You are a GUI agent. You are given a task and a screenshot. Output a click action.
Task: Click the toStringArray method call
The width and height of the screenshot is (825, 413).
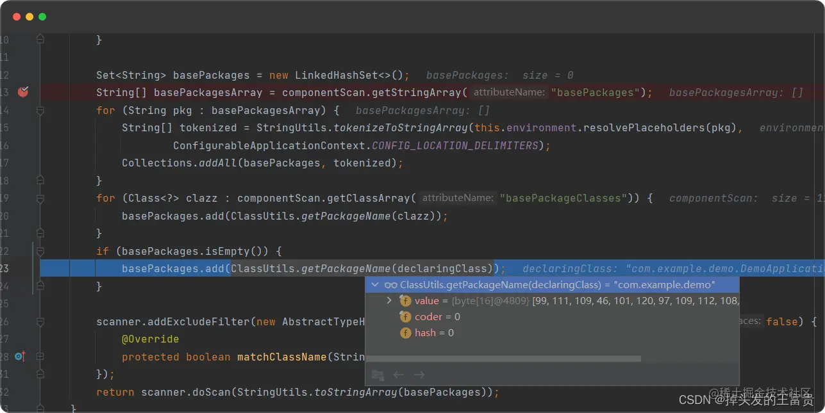click(x=356, y=392)
